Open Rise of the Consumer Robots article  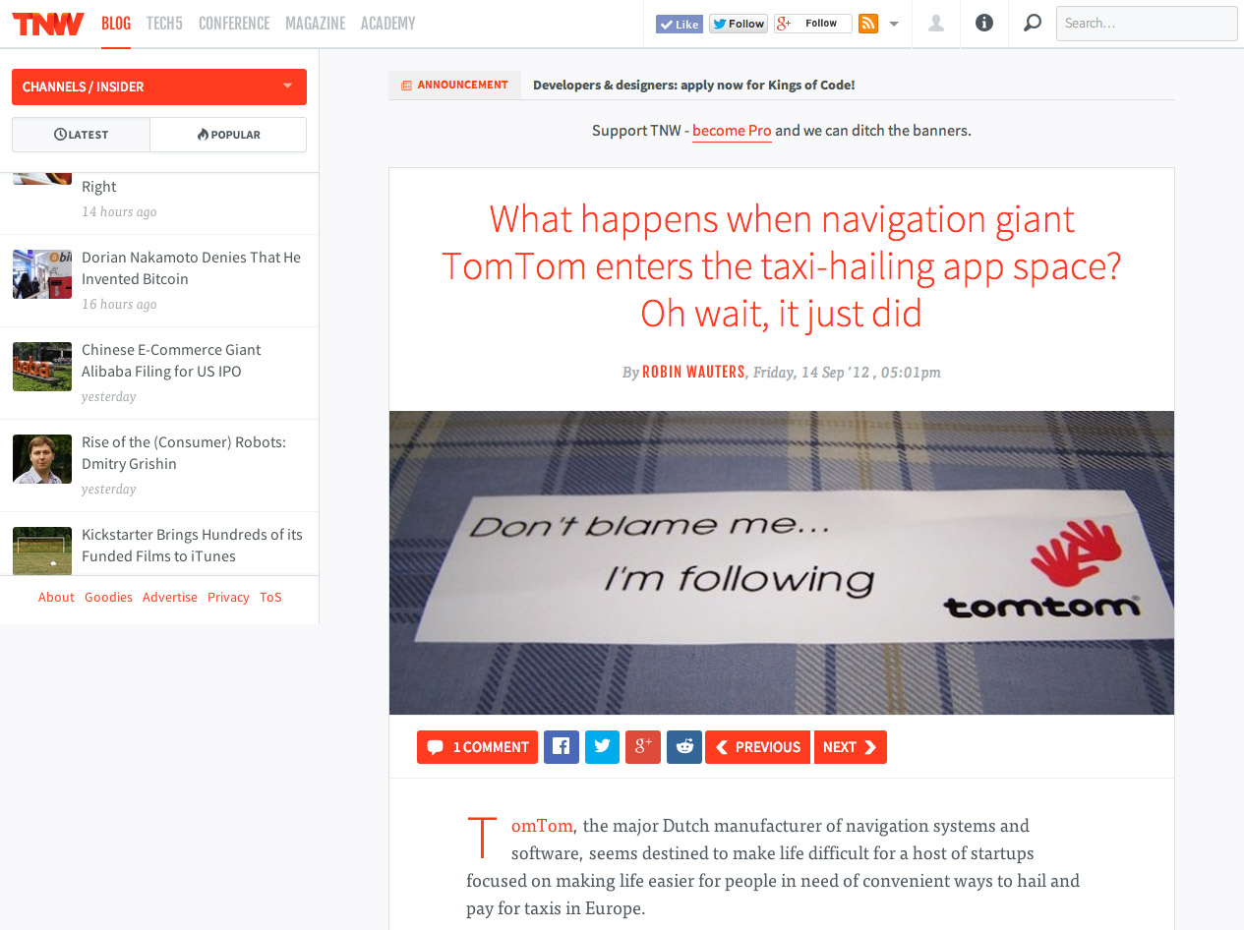(184, 453)
